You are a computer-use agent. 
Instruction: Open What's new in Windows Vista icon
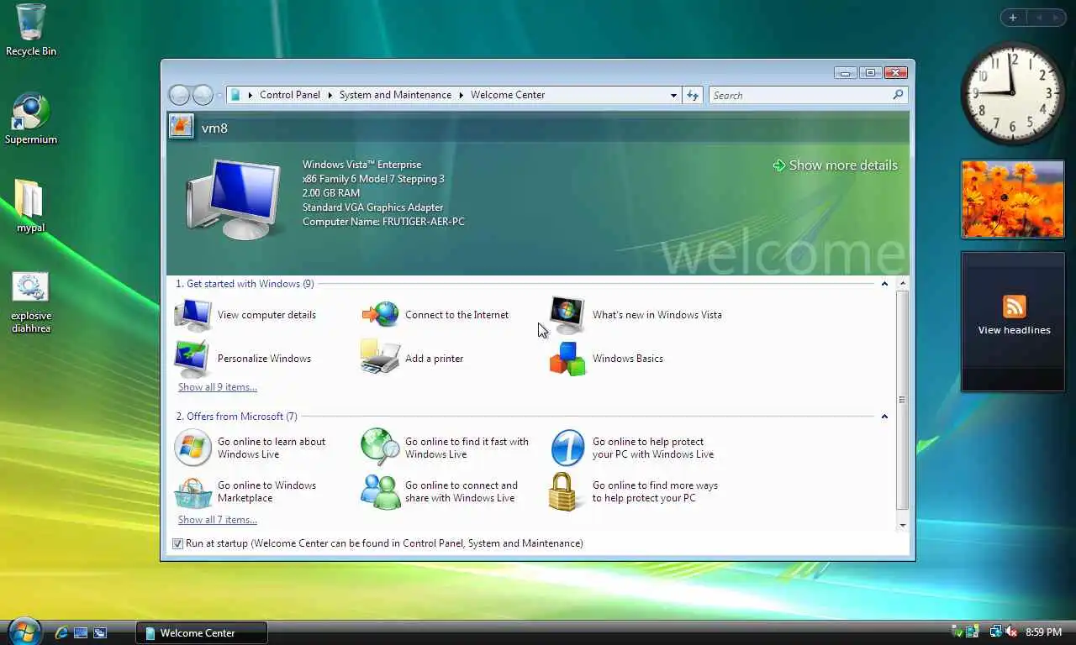[x=567, y=315]
